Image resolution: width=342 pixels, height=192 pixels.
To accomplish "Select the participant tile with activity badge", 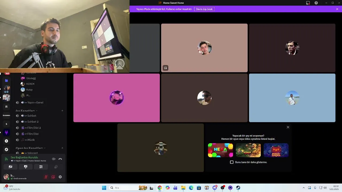I will pos(204,48).
